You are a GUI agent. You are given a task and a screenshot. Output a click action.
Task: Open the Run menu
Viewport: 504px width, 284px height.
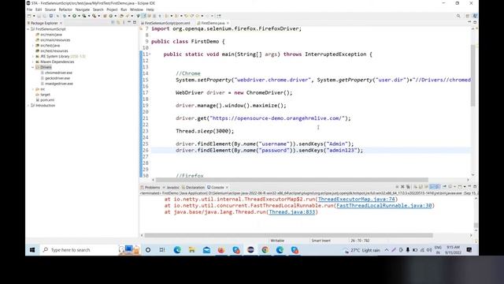click(124, 9)
